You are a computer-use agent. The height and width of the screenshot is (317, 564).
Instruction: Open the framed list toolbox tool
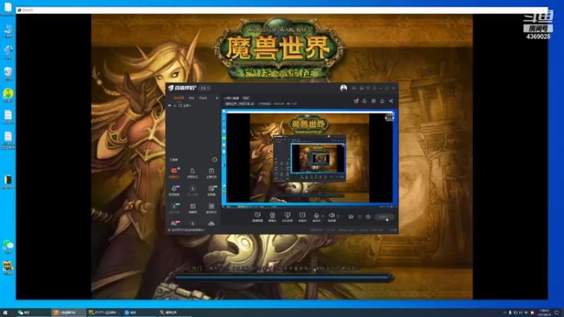click(x=211, y=208)
